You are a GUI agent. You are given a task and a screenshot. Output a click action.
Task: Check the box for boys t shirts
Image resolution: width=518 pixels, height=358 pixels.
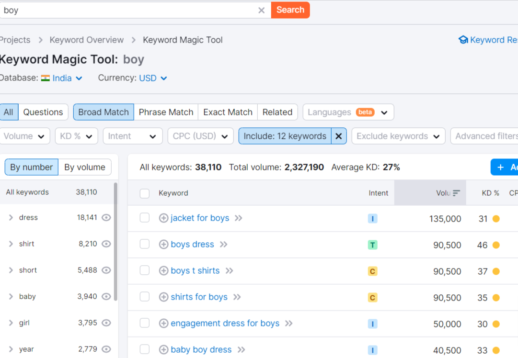tap(144, 270)
